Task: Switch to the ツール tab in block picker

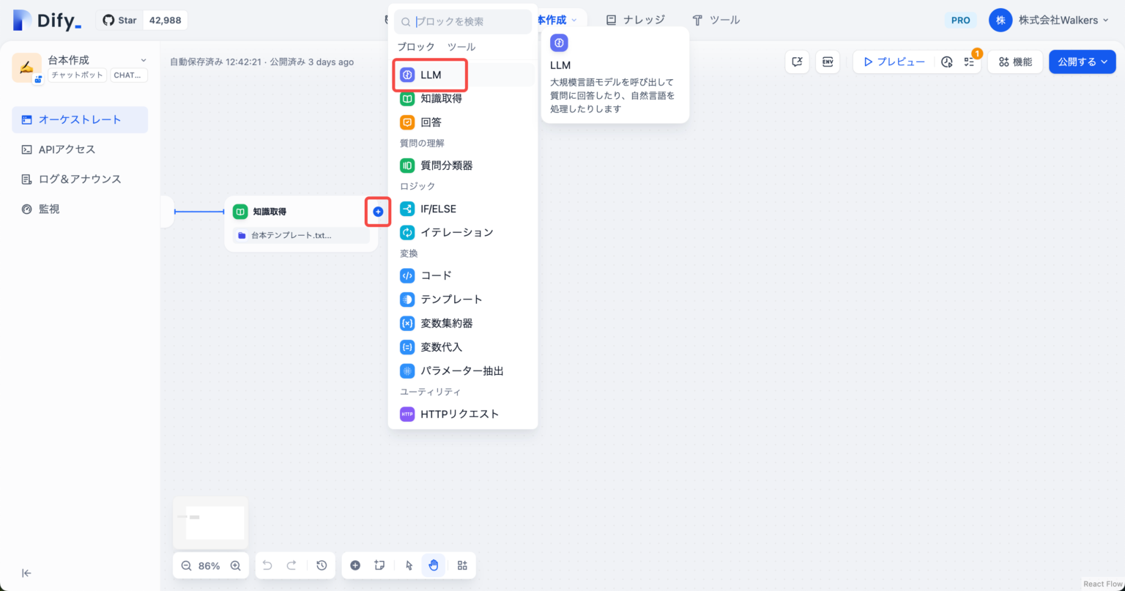Action: point(461,47)
